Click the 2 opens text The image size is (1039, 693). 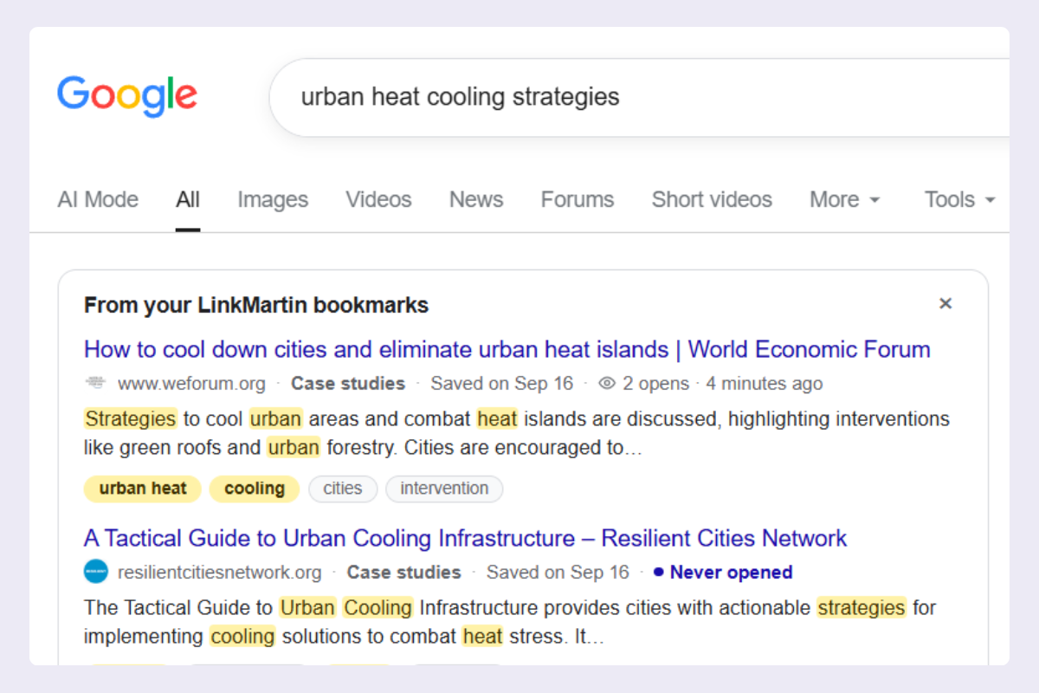pos(656,383)
